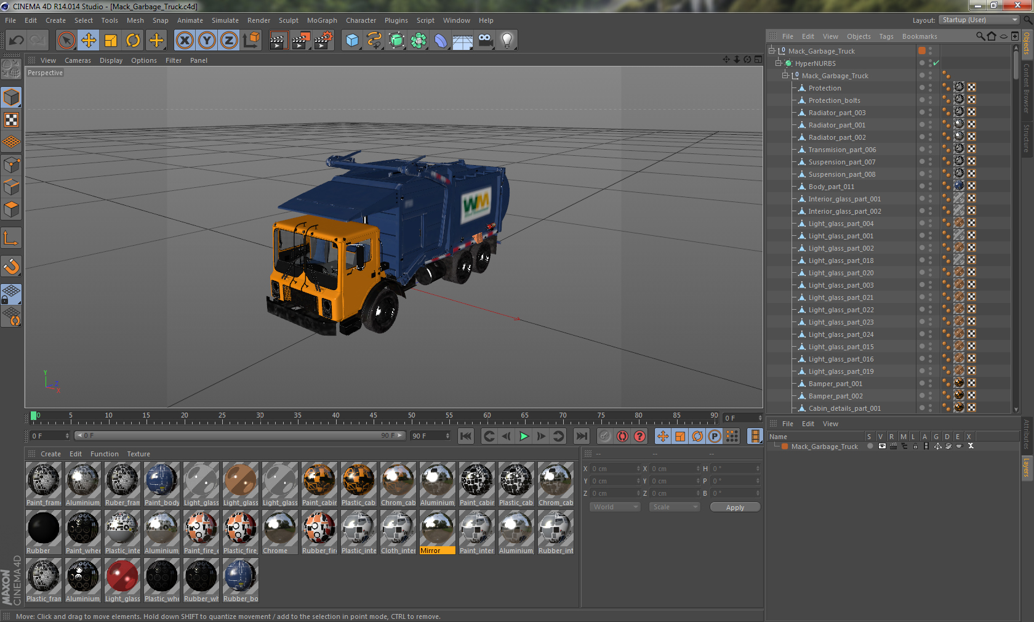The image size is (1034, 622).
Task: Add a Cube primitive object
Action: coord(352,41)
